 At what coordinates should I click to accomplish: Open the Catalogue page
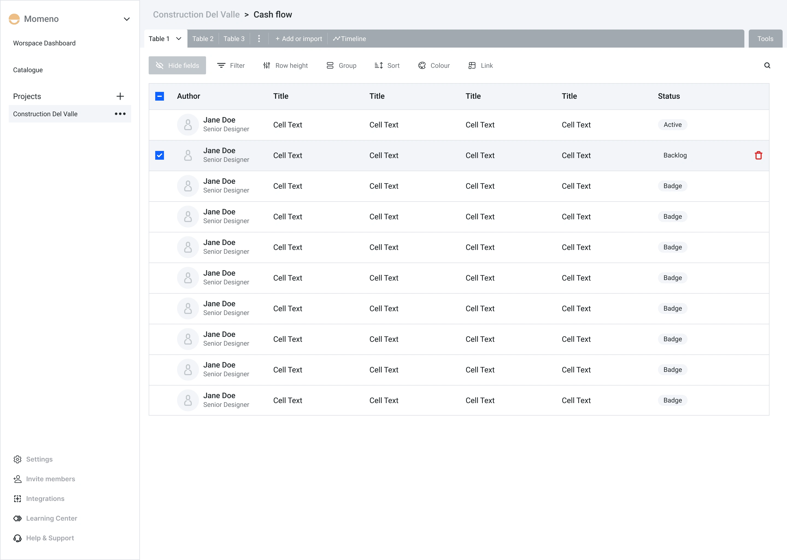coord(28,70)
